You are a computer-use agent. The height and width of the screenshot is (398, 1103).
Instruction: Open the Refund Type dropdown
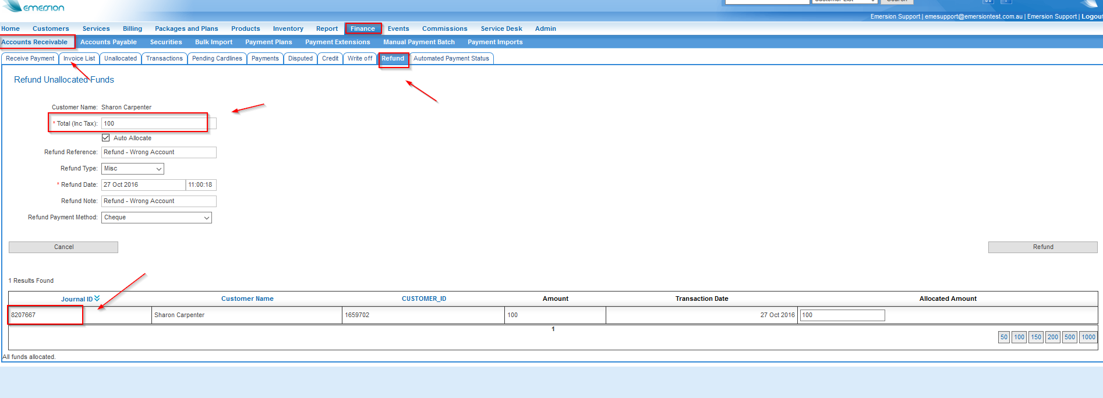coord(133,169)
